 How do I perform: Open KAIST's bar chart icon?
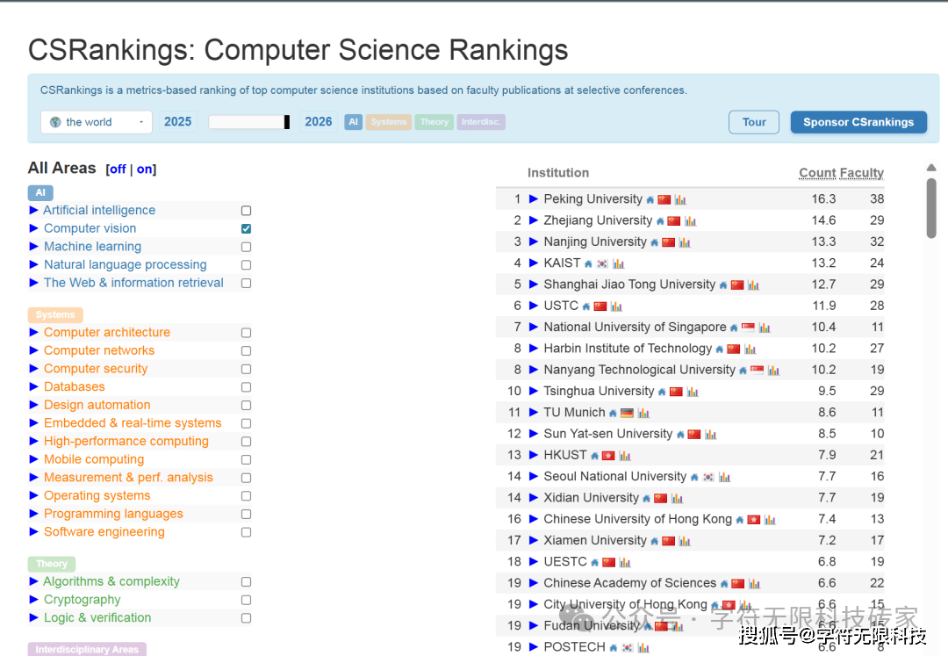(x=619, y=263)
